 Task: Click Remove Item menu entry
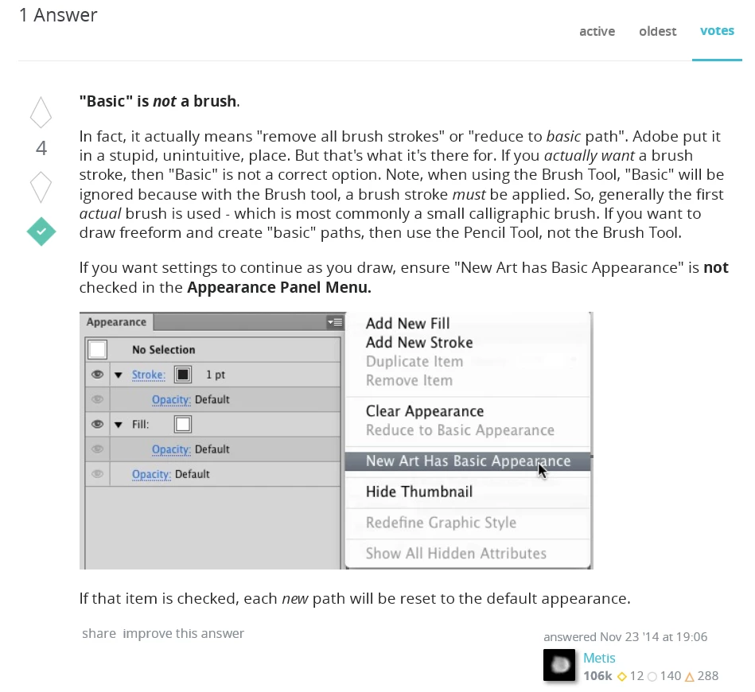pos(409,380)
